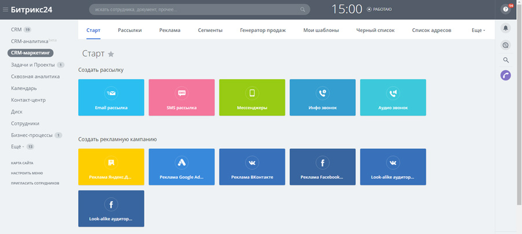Switch to the Реклама tab
The width and height of the screenshot is (522, 234).
[170, 30]
